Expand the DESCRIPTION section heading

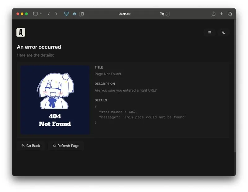pos(105,83)
